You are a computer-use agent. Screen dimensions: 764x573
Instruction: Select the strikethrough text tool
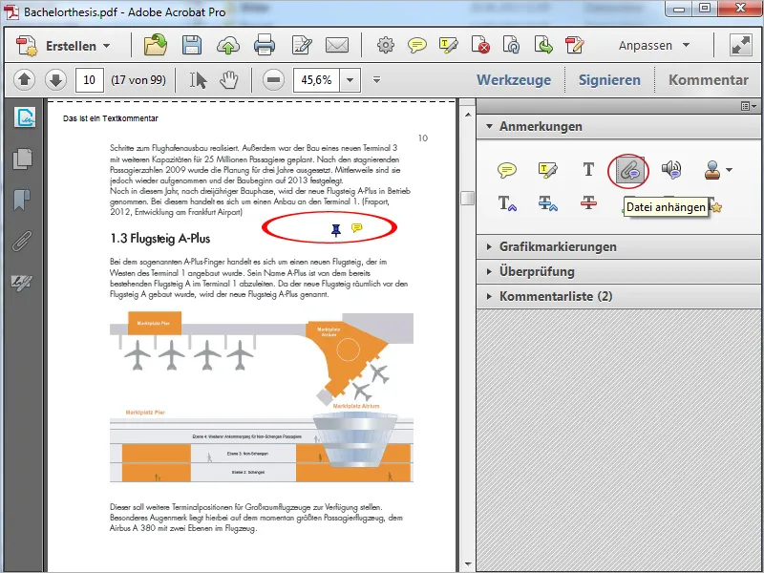tap(588, 202)
